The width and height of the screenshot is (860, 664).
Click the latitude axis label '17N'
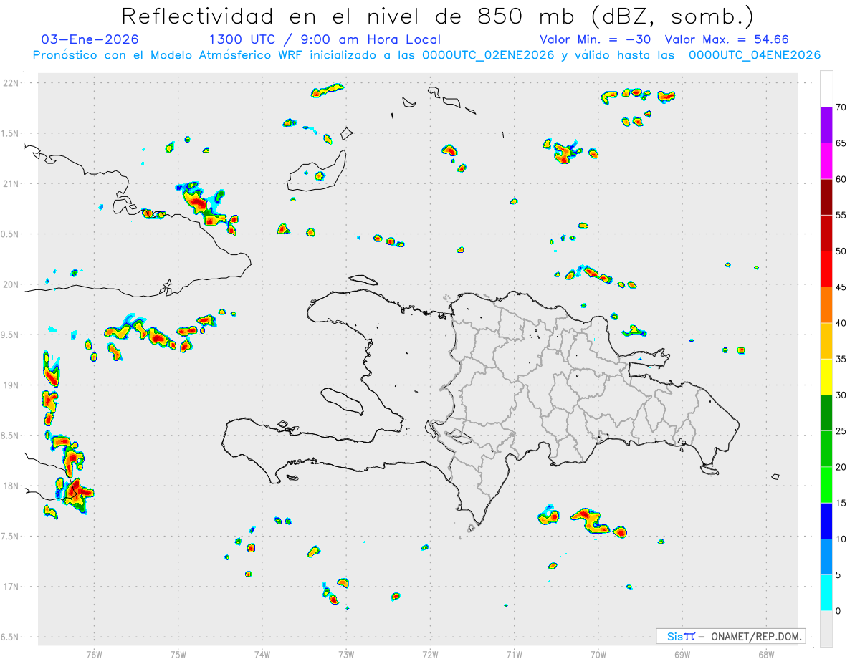click(12, 587)
